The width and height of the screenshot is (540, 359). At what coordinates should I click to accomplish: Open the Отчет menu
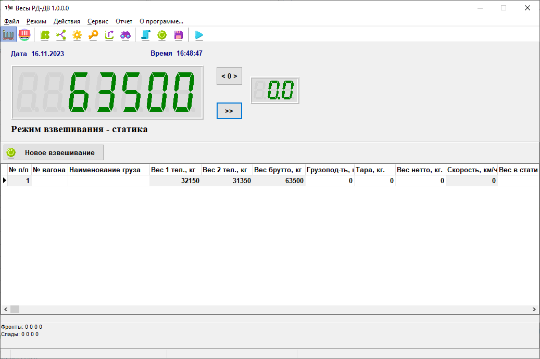pos(124,21)
